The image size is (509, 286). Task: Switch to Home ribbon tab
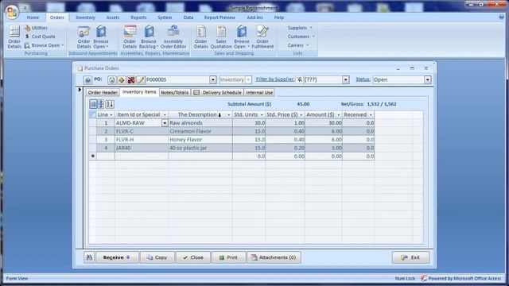click(x=33, y=17)
